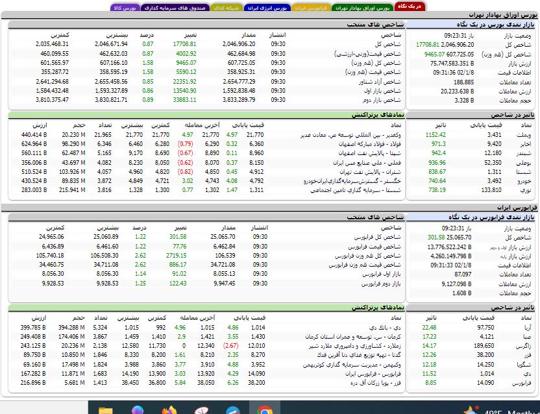The image size is (540, 414).
Task: Open the 'بورس کالا' tab
Action: pyautogui.click(x=125, y=8)
